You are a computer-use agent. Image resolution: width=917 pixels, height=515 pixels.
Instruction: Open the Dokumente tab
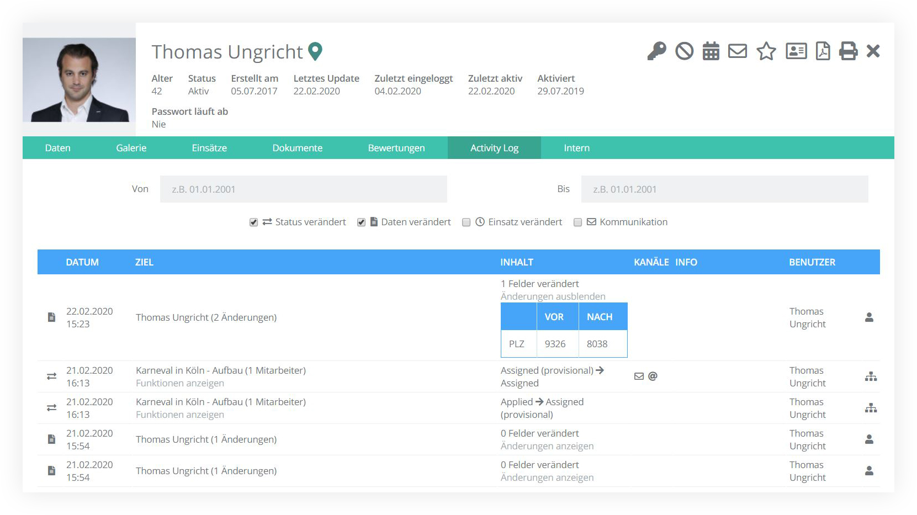pyautogui.click(x=297, y=148)
